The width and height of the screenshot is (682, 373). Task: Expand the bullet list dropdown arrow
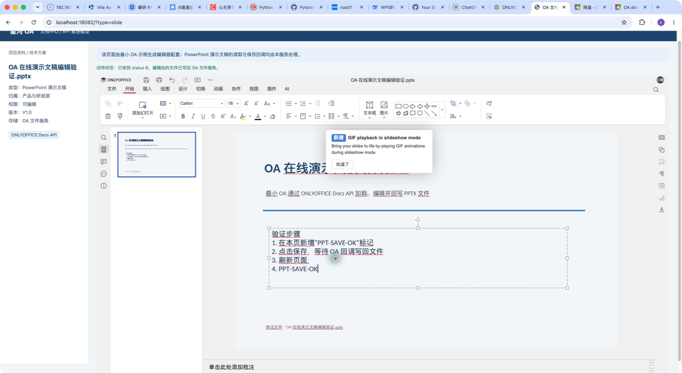click(x=296, y=103)
